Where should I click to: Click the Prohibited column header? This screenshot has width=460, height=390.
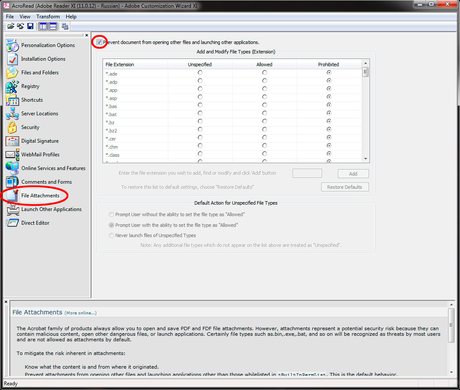(329, 64)
